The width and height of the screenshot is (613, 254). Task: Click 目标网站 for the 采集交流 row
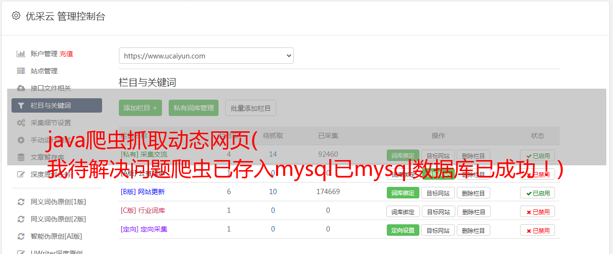[x=438, y=155]
